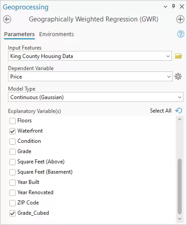Screen dimensions: 187x225
Task: Reset explanatory variables selection icon
Action: (x=179, y=111)
